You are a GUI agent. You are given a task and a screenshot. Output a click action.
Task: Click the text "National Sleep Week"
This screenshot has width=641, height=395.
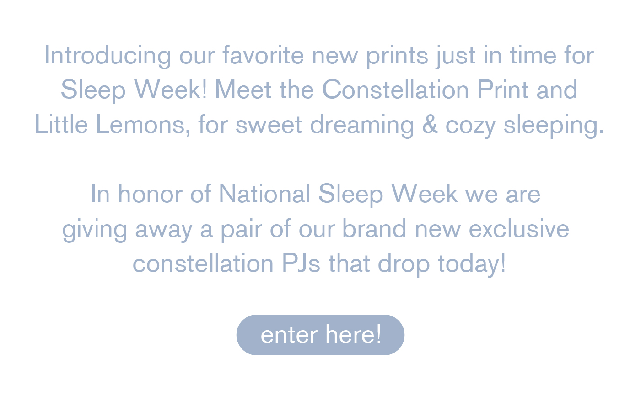point(338,194)
